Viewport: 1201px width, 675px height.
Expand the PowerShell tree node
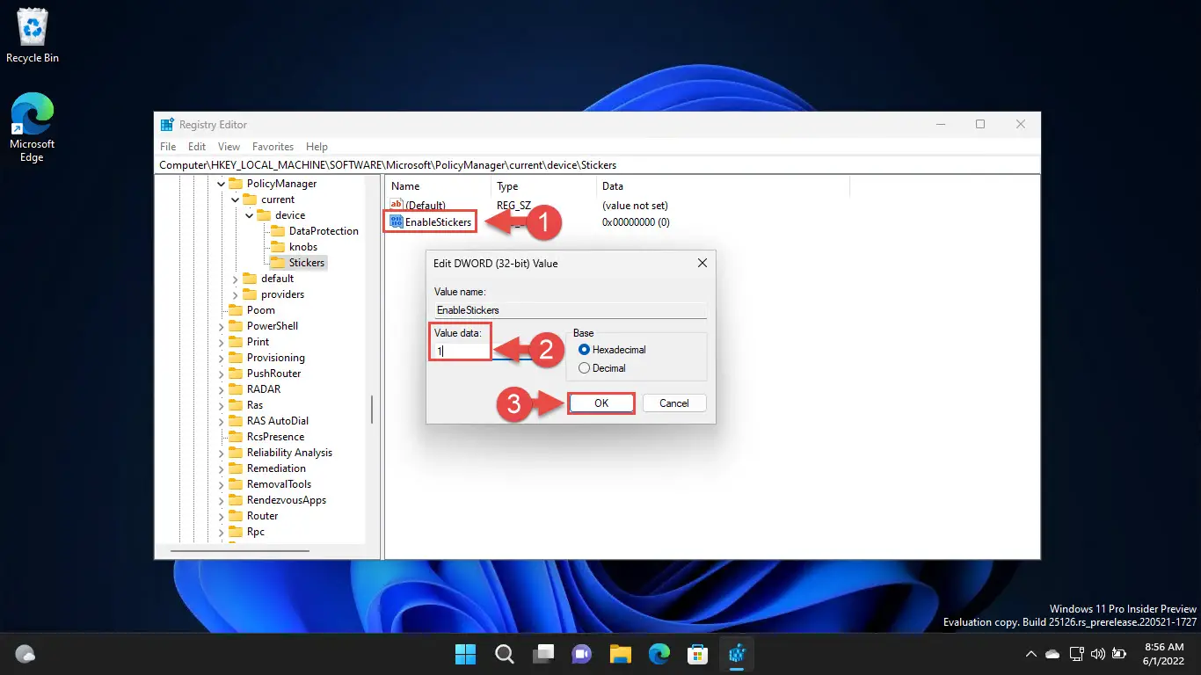222,326
